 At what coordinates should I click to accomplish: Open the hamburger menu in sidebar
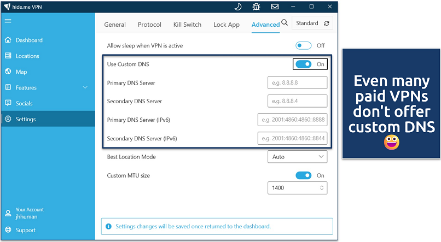(8, 21)
